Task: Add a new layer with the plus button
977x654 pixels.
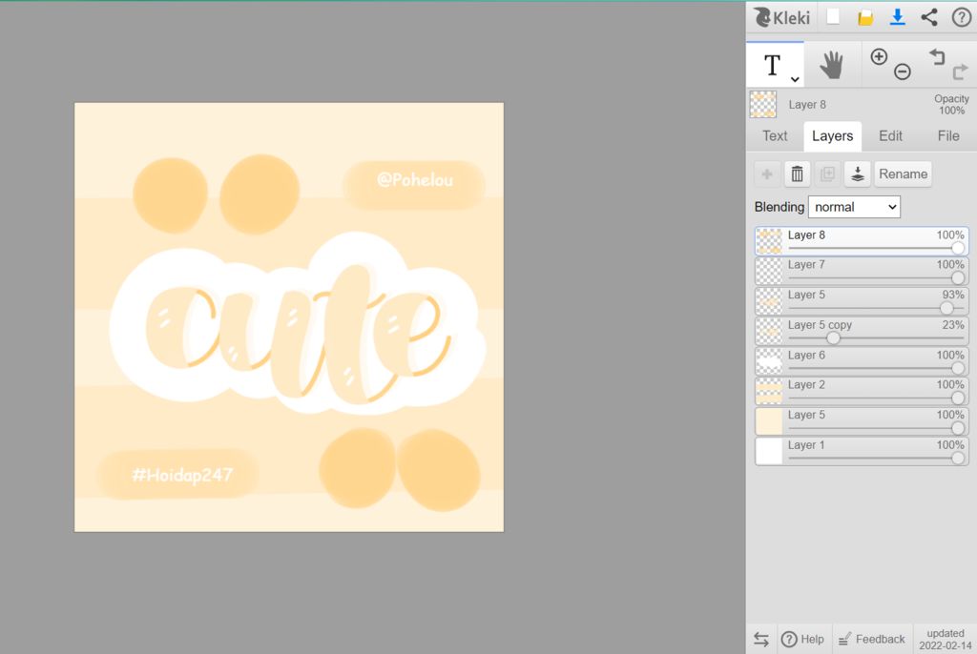Action: (767, 174)
